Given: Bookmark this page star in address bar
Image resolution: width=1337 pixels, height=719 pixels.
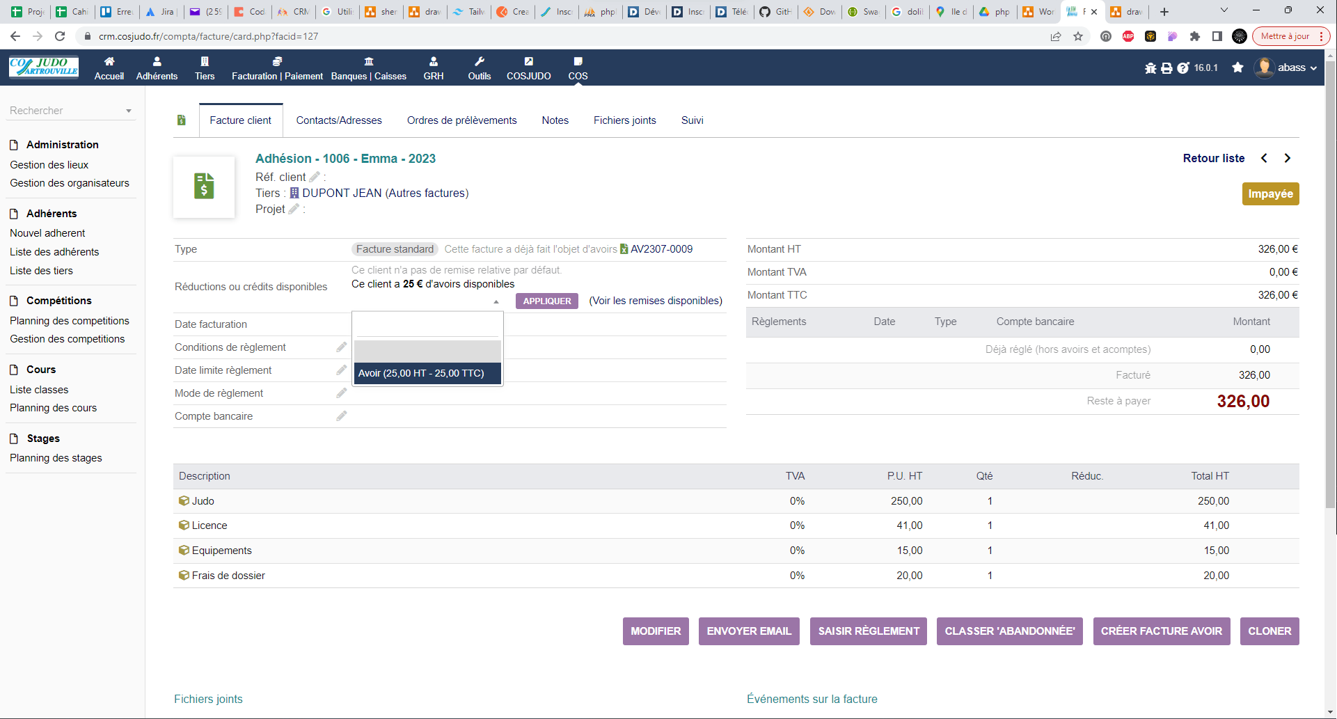Looking at the screenshot, I should pos(1078,36).
